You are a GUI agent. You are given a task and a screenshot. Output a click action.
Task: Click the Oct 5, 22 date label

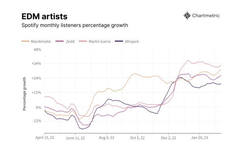(x=138, y=138)
